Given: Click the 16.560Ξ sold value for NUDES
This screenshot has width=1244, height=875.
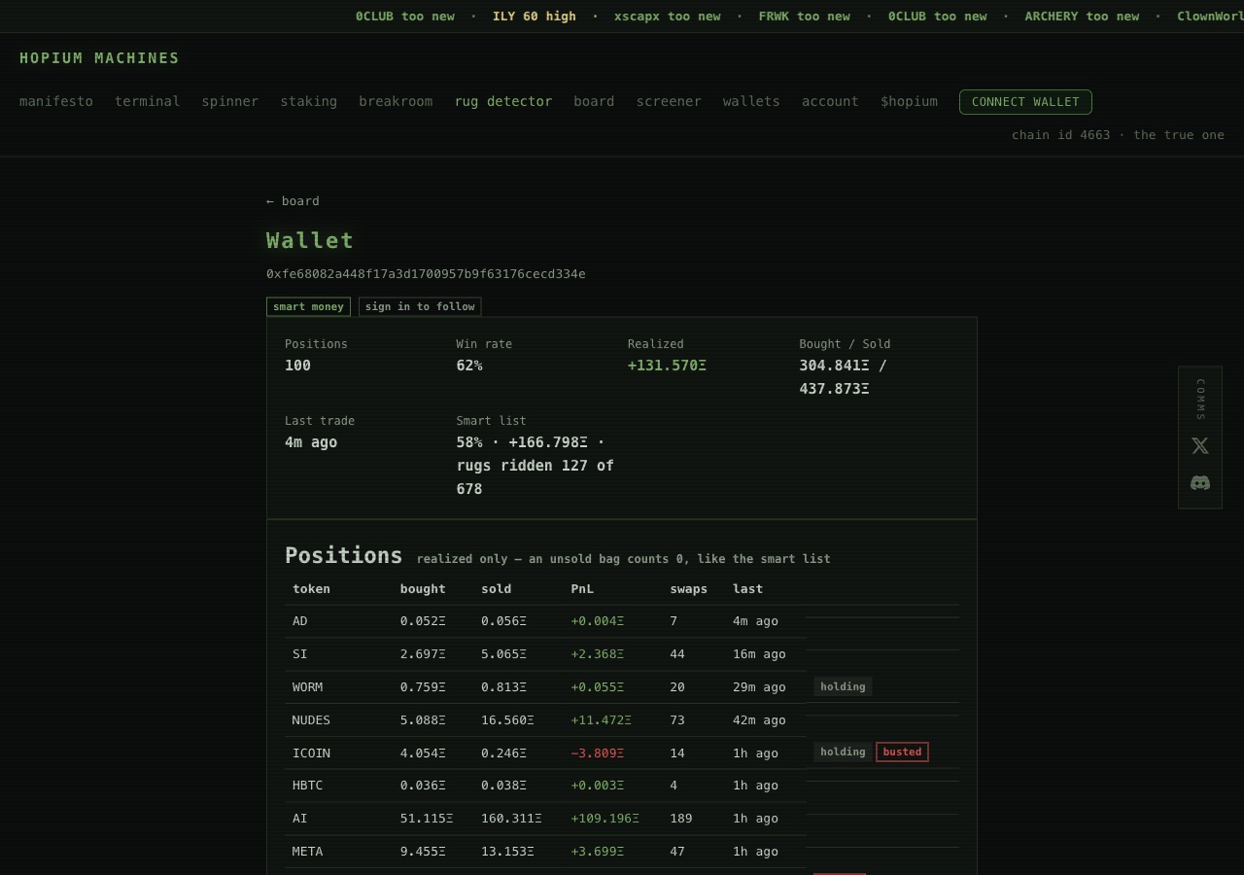Looking at the screenshot, I should pyautogui.click(x=507, y=720).
